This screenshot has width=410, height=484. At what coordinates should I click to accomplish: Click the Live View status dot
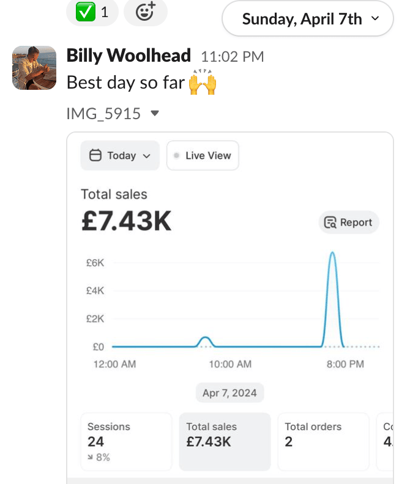pos(177,156)
